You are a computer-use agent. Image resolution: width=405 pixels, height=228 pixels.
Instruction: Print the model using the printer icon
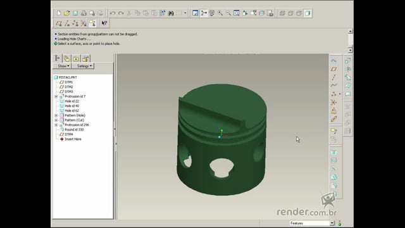(84, 13)
